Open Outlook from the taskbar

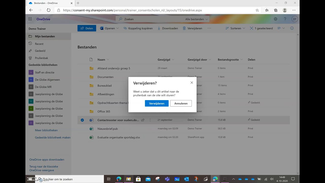(x=186, y=179)
